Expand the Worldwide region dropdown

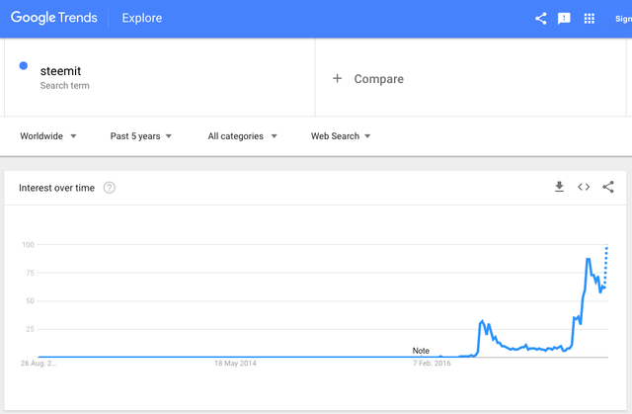pos(48,135)
